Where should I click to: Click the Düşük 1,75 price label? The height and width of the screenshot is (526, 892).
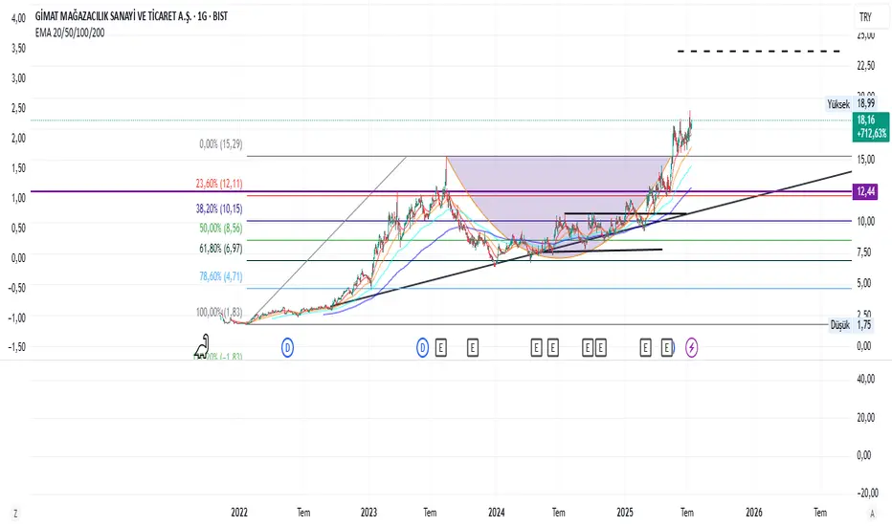point(851,325)
